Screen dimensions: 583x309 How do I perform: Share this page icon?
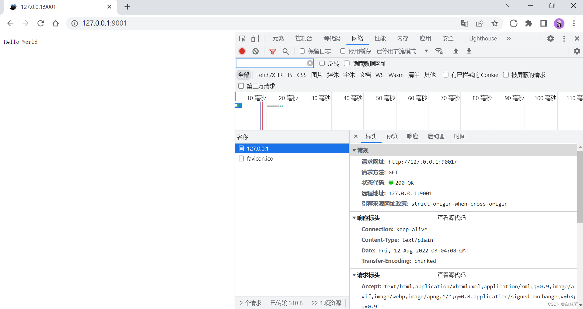[480, 23]
